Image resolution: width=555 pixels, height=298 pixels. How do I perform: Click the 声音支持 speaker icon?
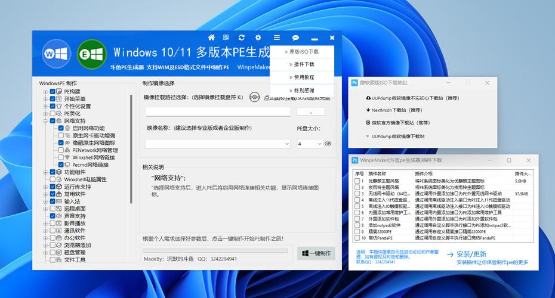[x=58, y=216]
